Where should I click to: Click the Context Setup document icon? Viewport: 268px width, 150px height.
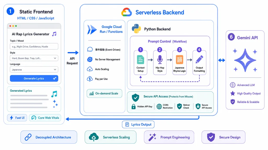[141, 60]
